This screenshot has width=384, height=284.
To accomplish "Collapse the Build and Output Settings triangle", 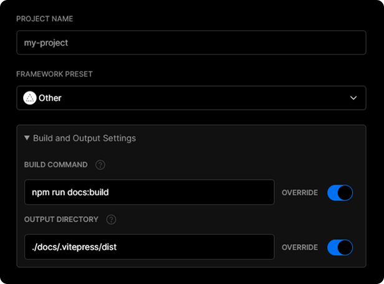I will (27, 138).
